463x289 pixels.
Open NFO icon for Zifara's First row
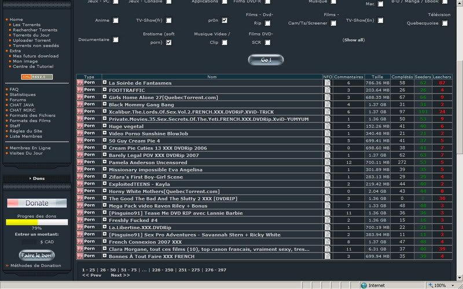(x=328, y=177)
